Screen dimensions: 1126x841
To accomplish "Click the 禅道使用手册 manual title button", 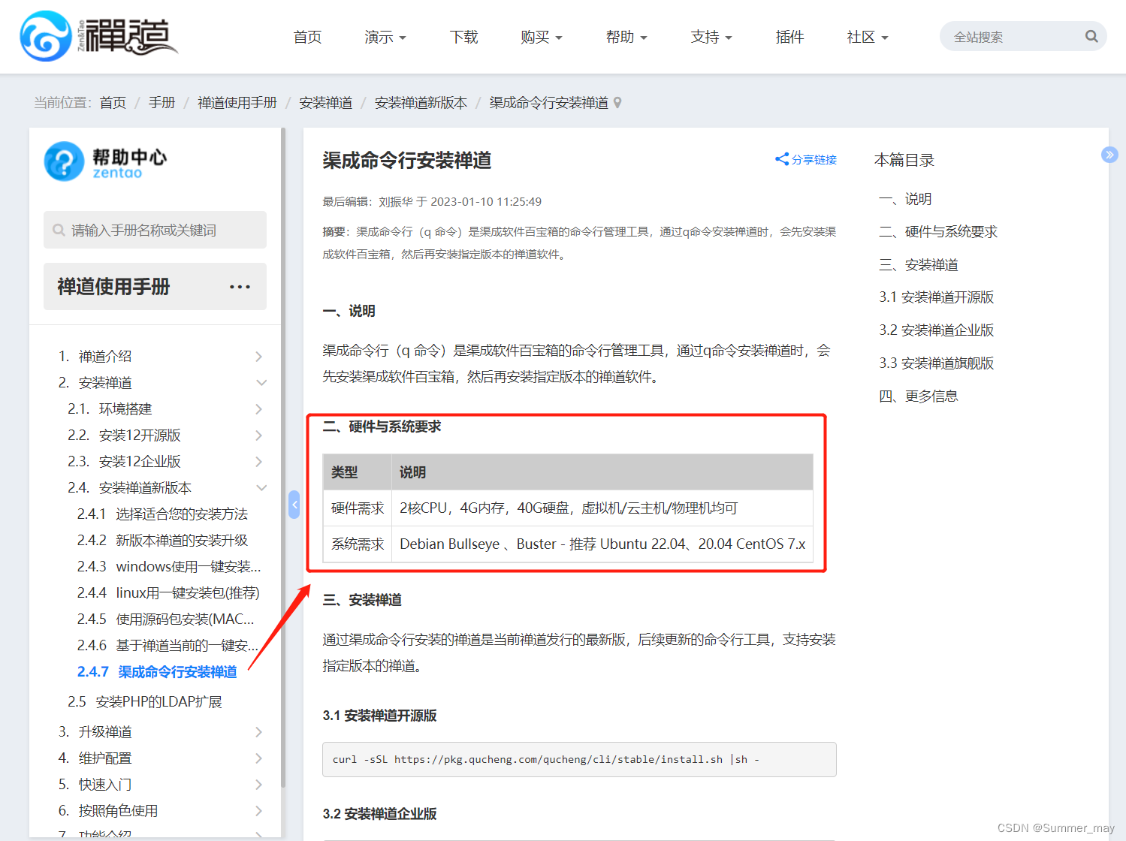I will (155, 286).
